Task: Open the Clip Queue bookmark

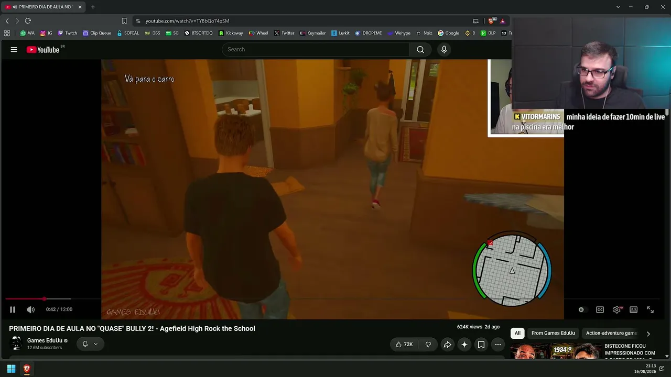Action: 97,33
